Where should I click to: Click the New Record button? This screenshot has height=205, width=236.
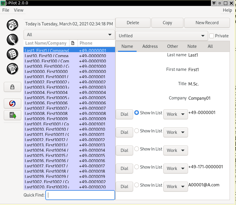pos(207,23)
